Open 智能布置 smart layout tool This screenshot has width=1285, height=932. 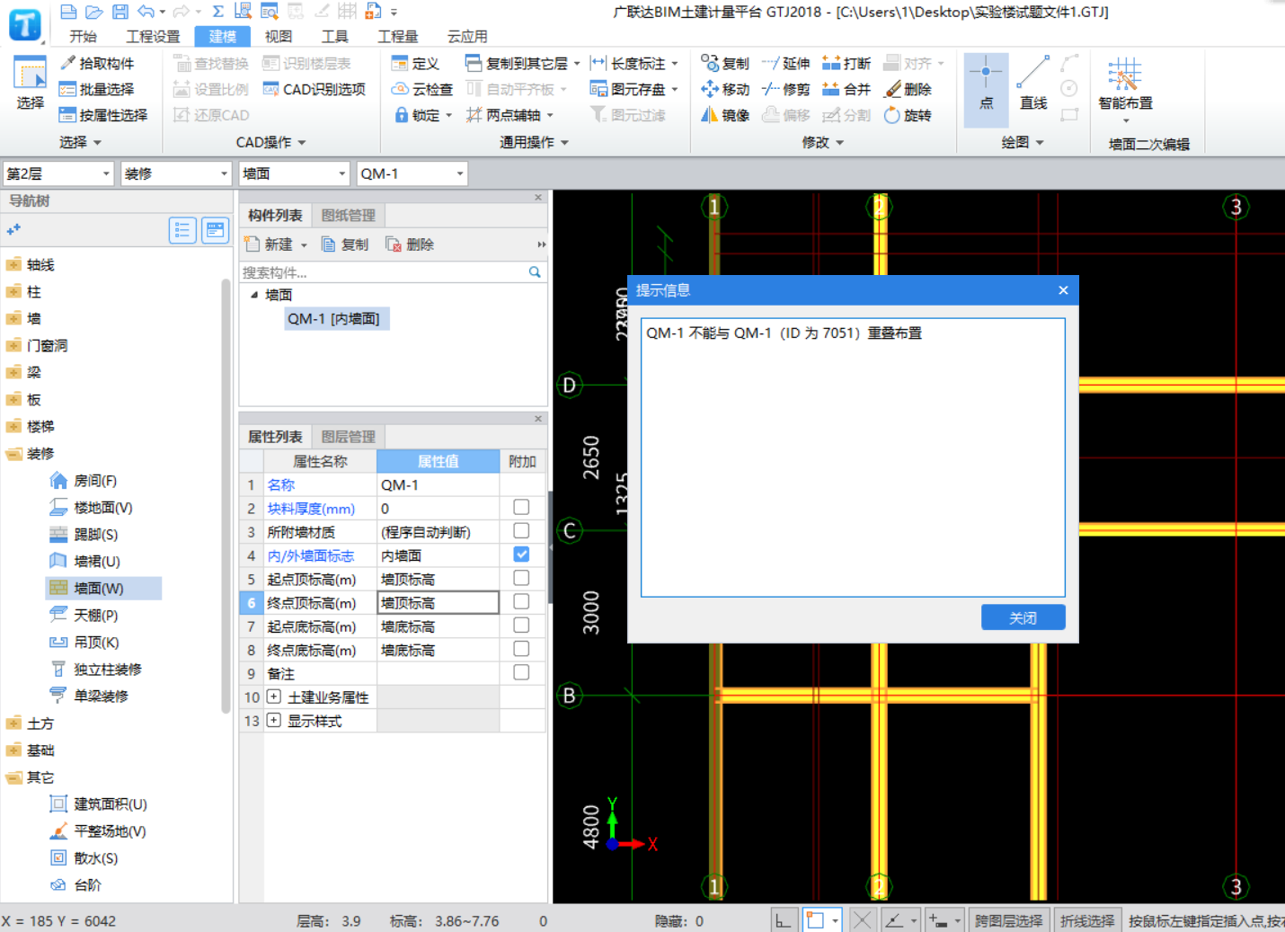pyautogui.click(x=1125, y=90)
